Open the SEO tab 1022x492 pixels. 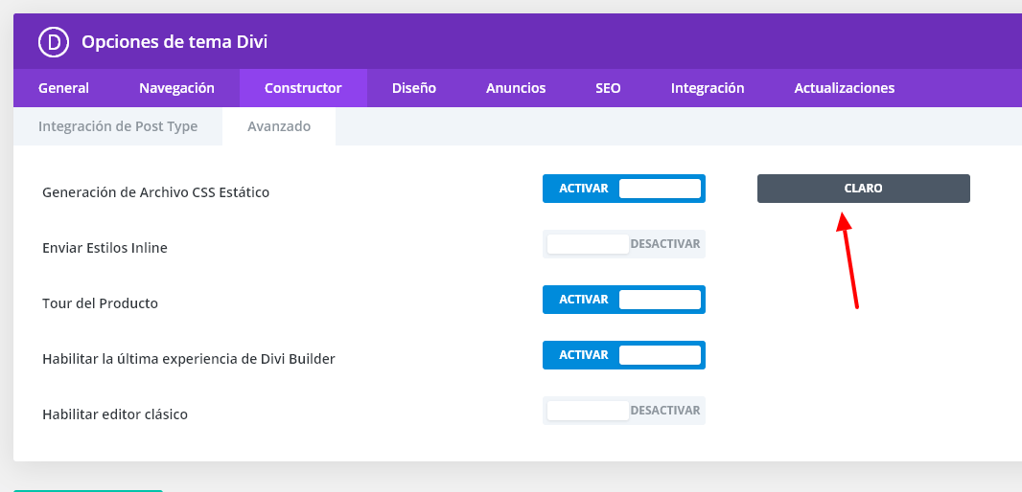(x=608, y=88)
